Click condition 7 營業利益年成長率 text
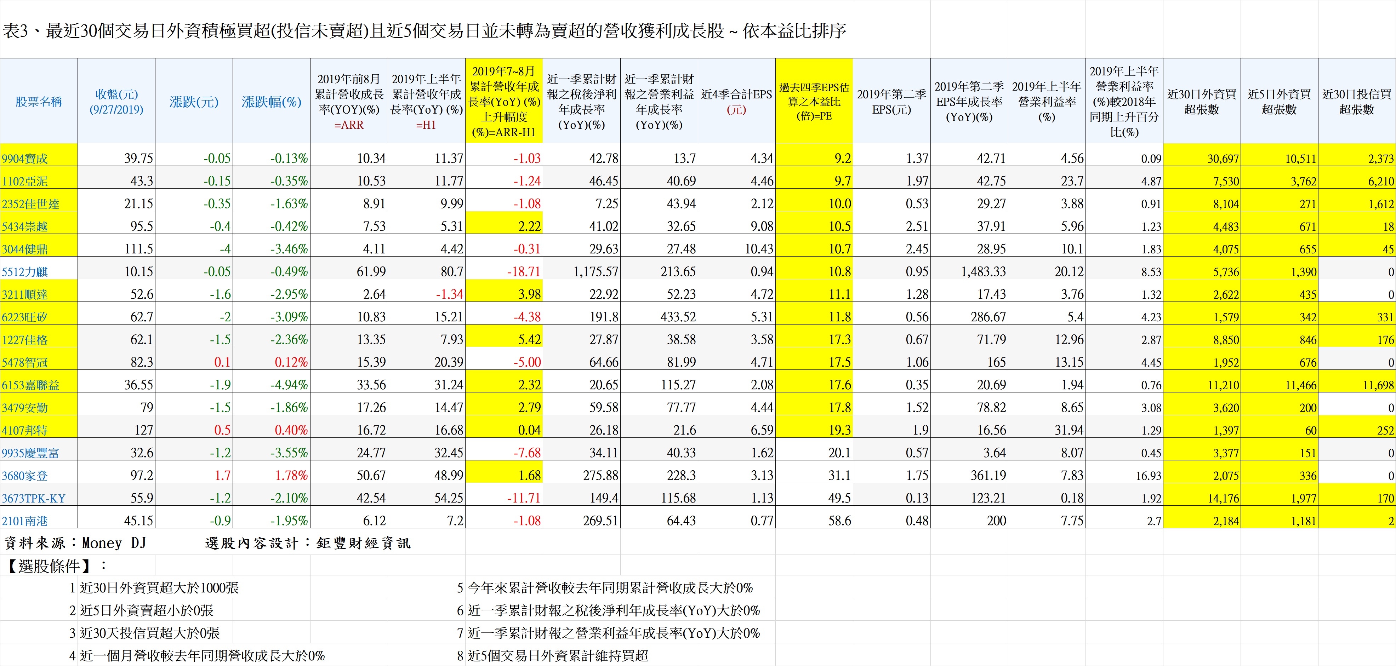This screenshot has width=1396, height=666. point(614,633)
